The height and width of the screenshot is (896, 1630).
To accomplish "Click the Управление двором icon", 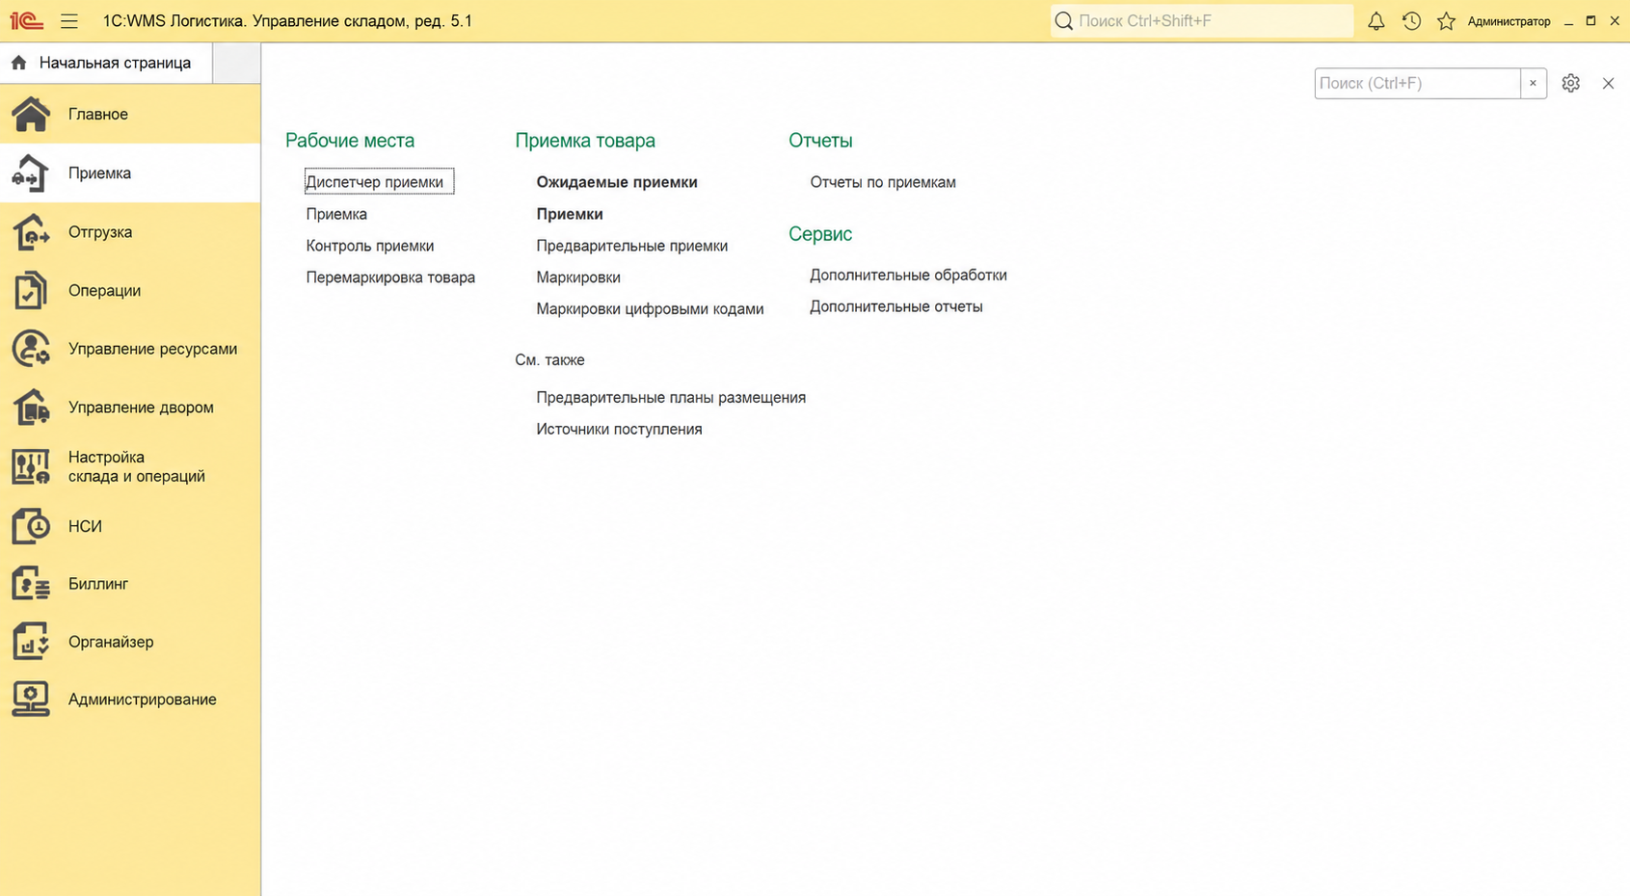I will click(x=31, y=407).
